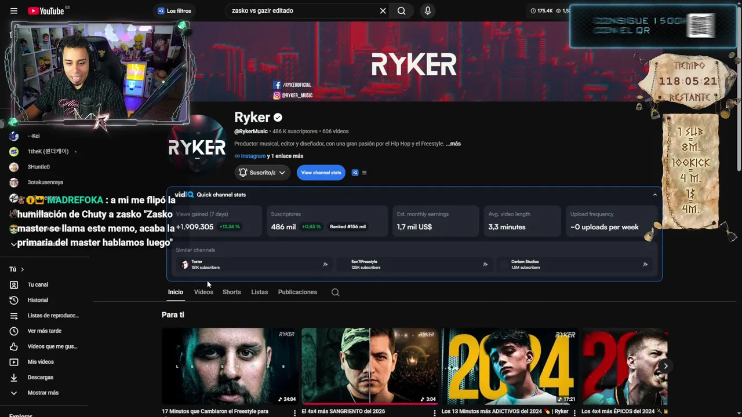
Task: Switch to the 'Shorts' tab
Action: click(x=231, y=292)
